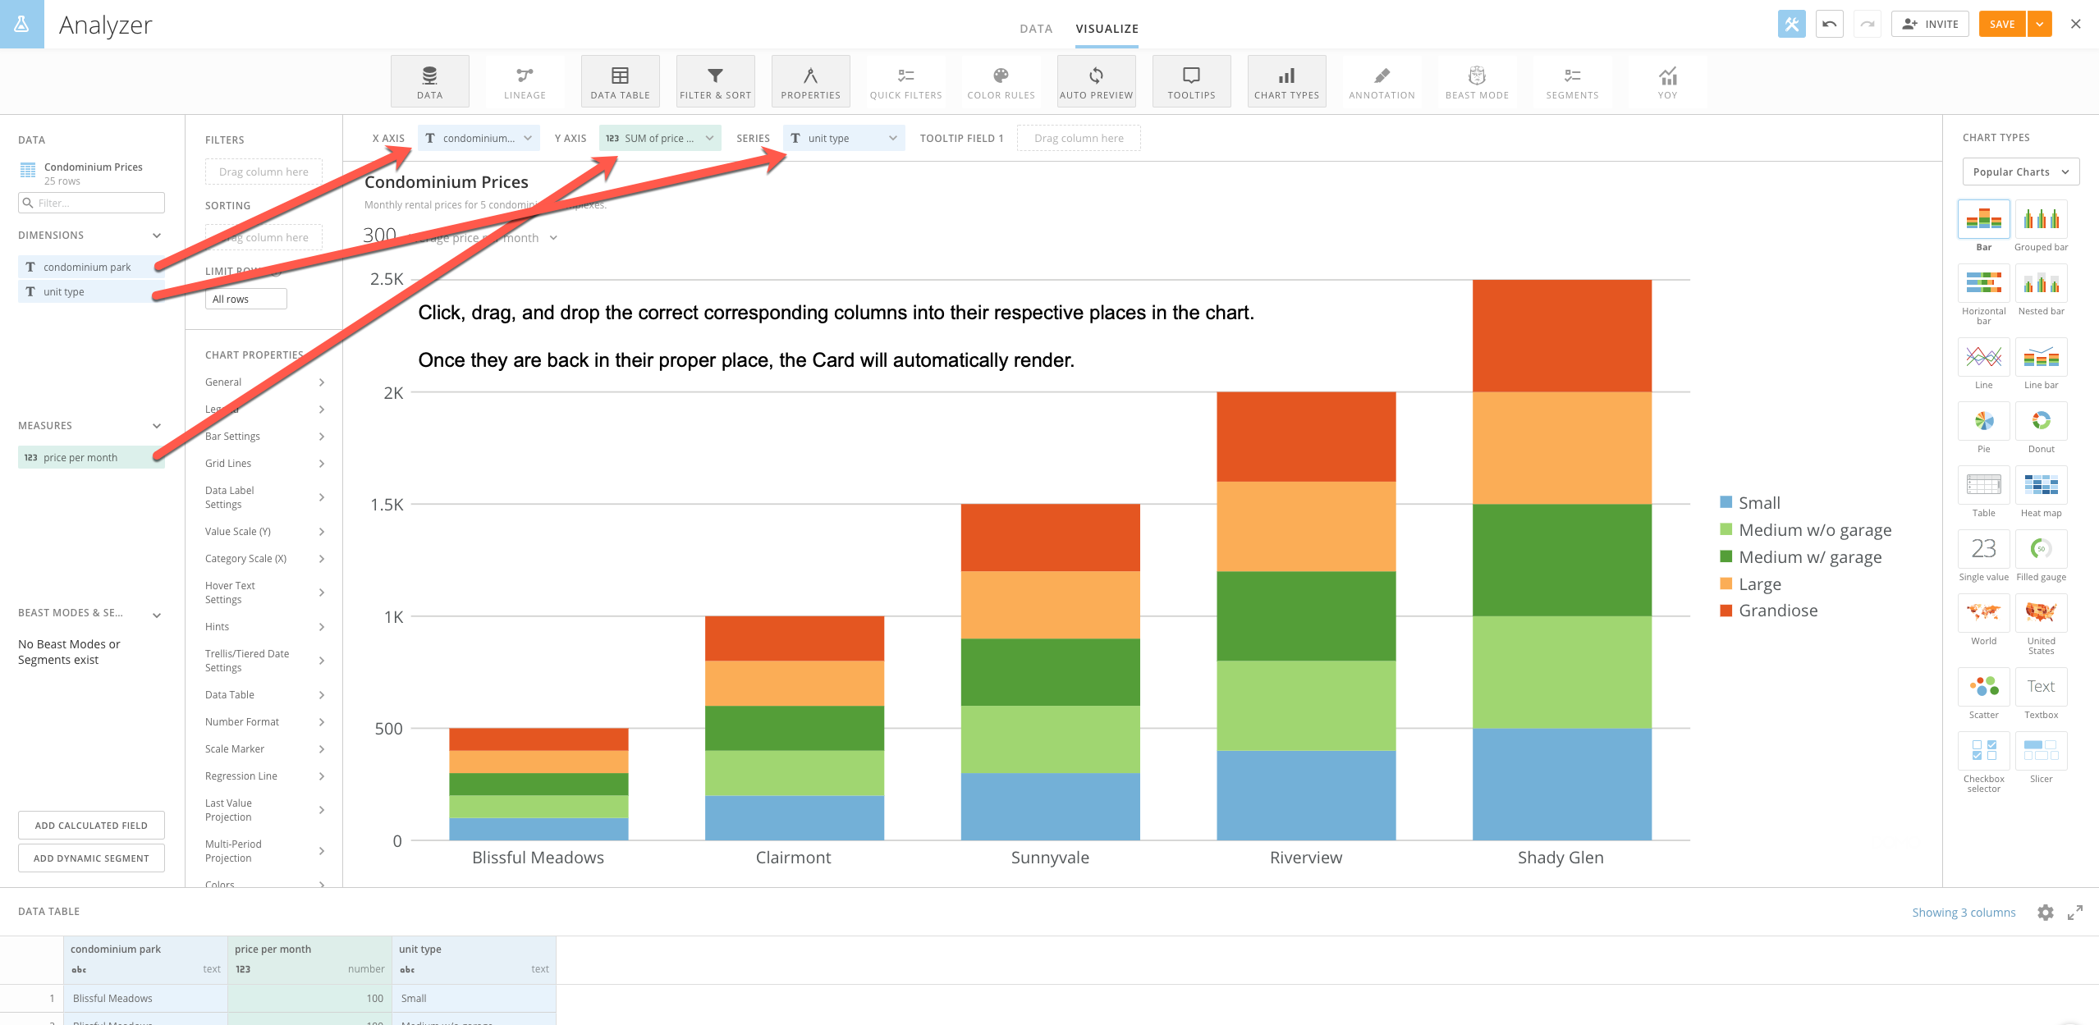2099x1025 pixels.
Task: Open data table settings gear
Action: [2045, 913]
